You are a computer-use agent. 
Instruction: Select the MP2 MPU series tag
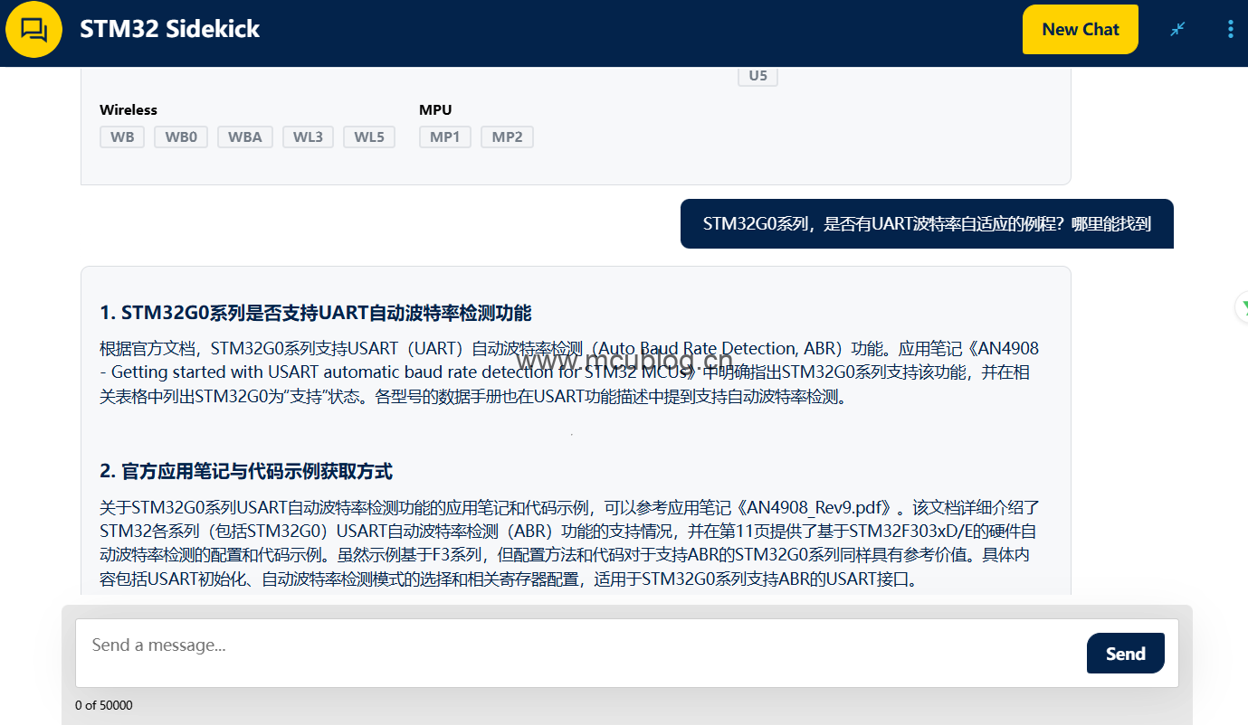507,137
